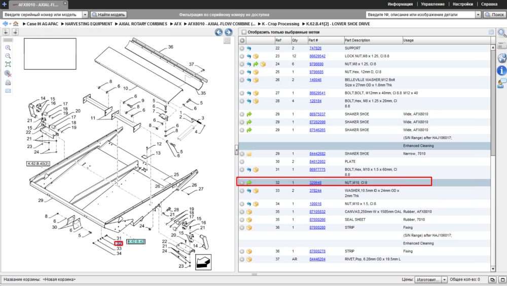Click the green arrow for part 86975037
This screenshot has height=286, width=507.
coord(249,114)
